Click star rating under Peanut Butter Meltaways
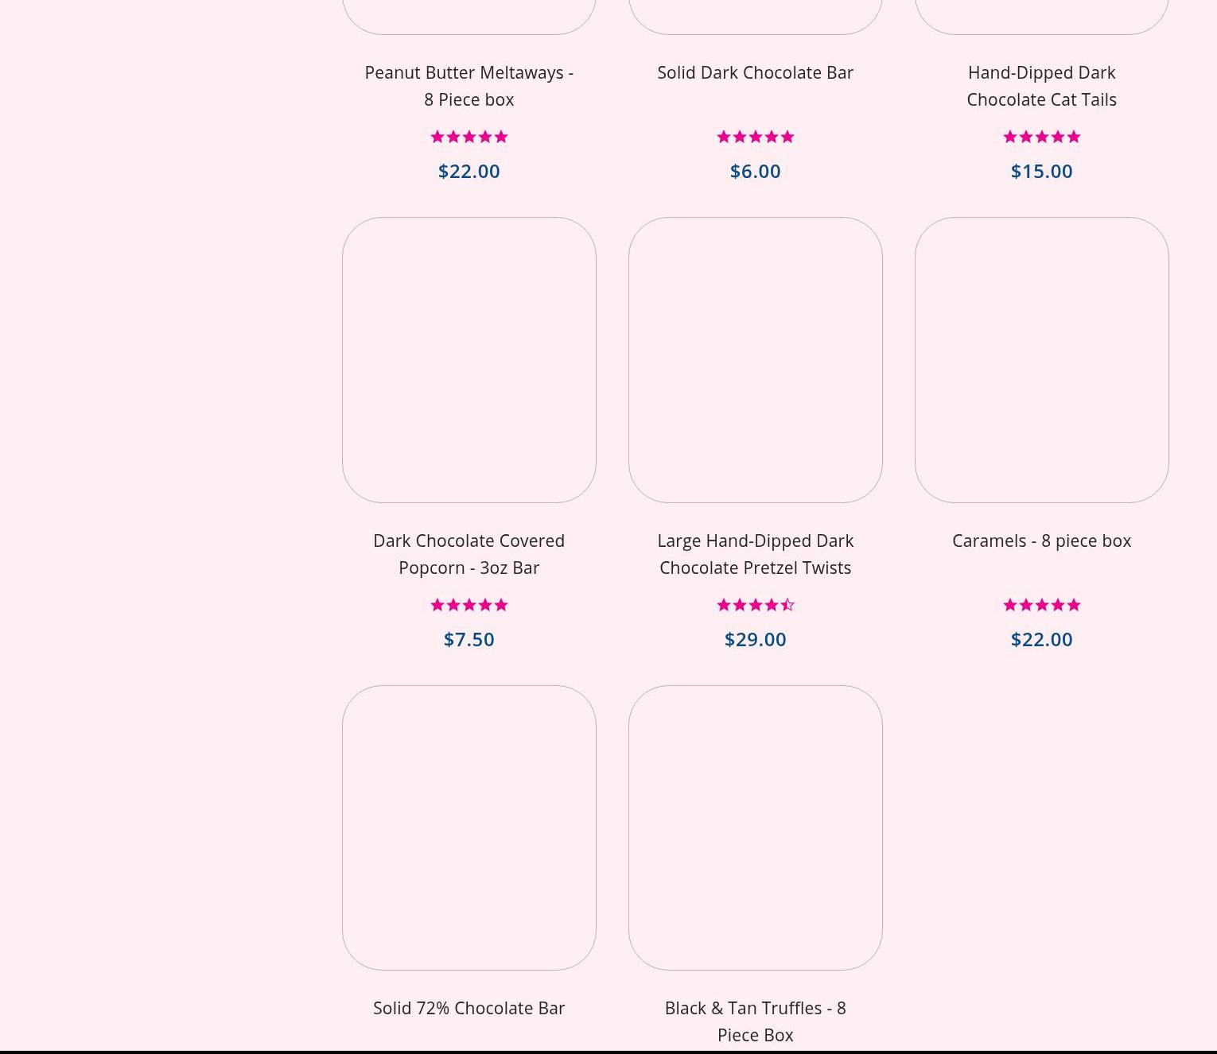The width and height of the screenshot is (1217, 1054). coord(469,137)
